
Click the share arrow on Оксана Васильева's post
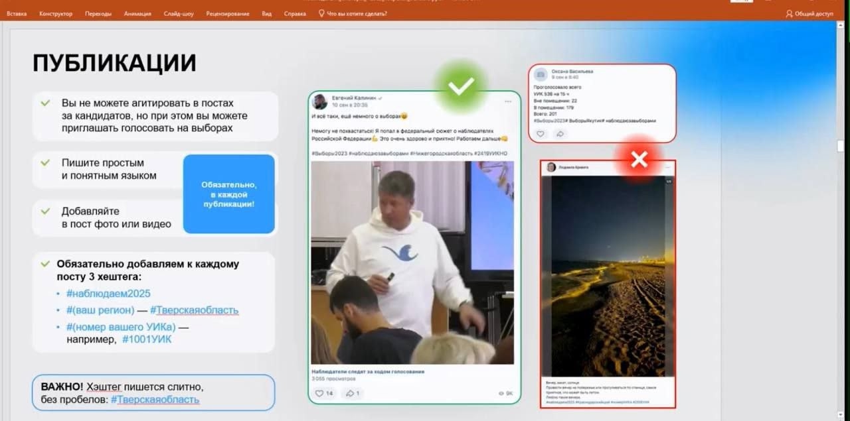pyautogui.click(x=559, y=134)
